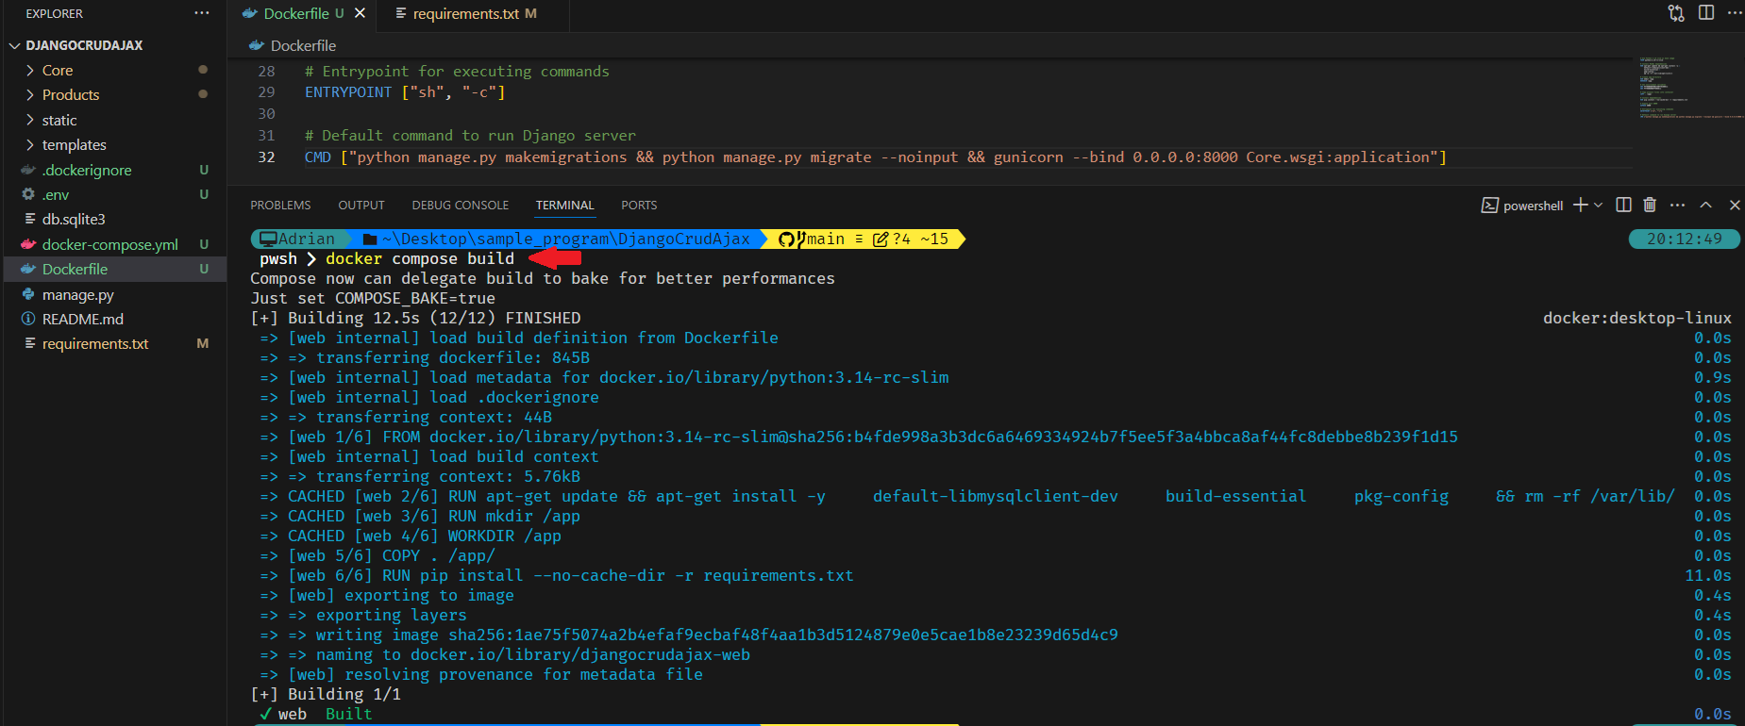Split the editor to the right
Viewport: 1745px width, 726px height.
pos(1706,13)
